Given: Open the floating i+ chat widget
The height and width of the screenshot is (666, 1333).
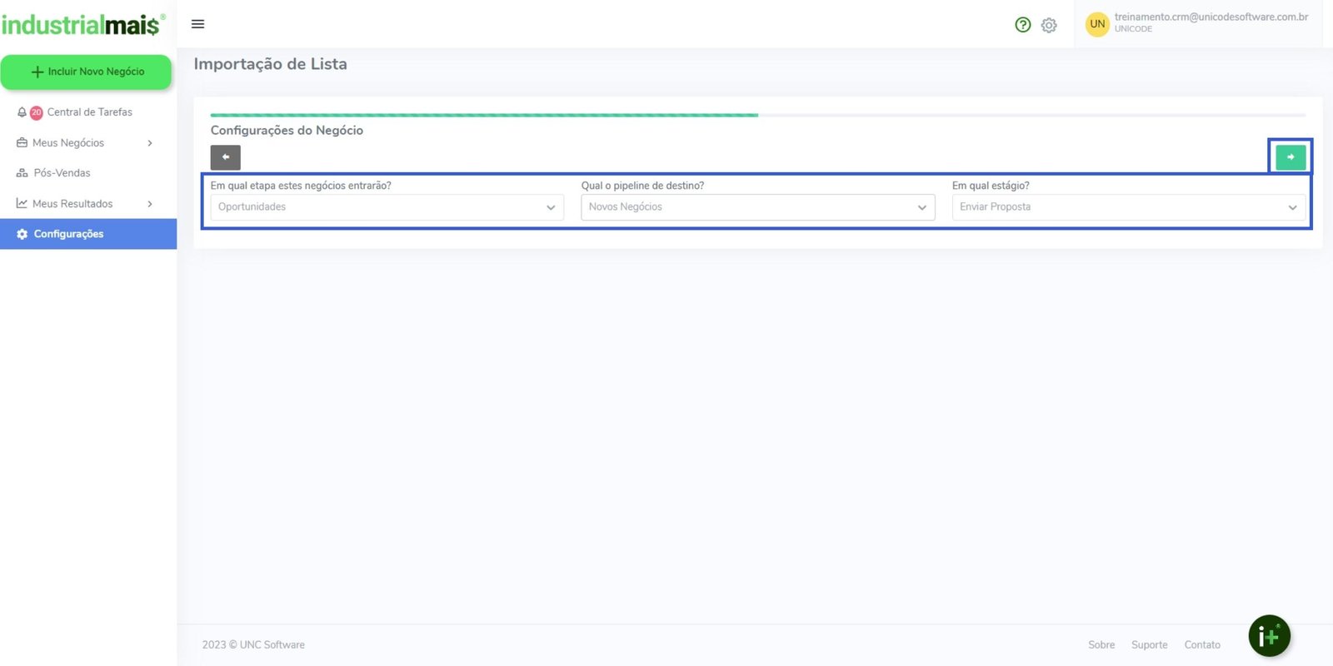Looking at the screenshot, I should 1269,636.
